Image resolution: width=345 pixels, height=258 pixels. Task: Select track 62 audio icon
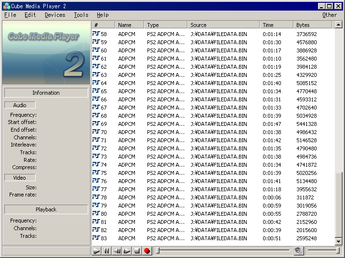[x=96, y=66]
